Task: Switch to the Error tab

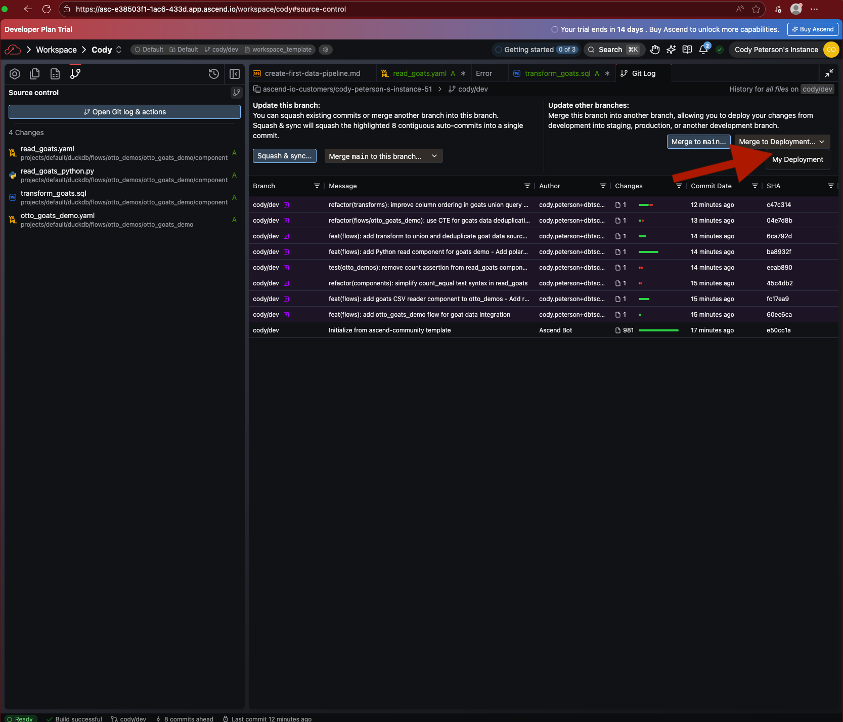Action: click(484, 73)
